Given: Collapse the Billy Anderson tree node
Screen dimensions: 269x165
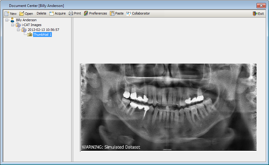Looking at the screenshot, I should (7, 20).
